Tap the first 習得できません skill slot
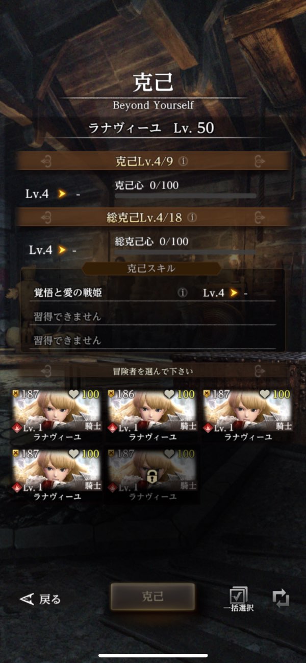Image resolution: width=306 pixels, height=663 pixels. tap(152, 317)
